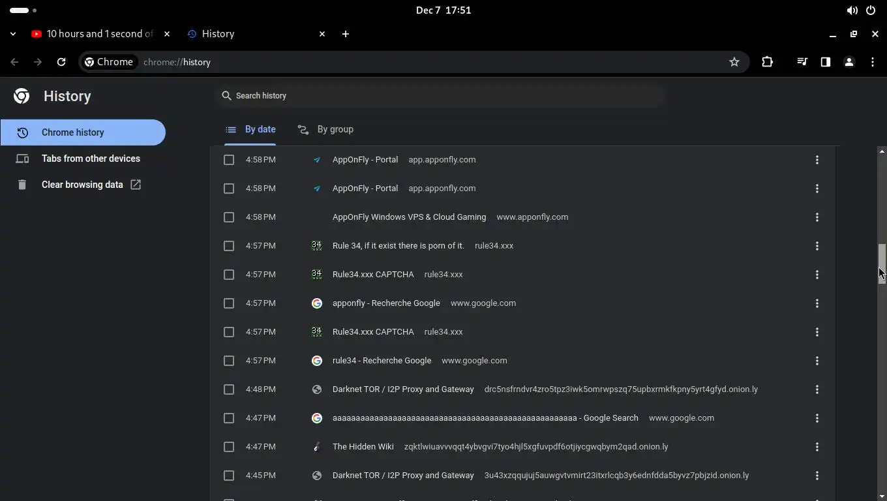Viewport: 887px width, 501px height.
Task: Open Tabs from other devices
Action: pos(91,159)
